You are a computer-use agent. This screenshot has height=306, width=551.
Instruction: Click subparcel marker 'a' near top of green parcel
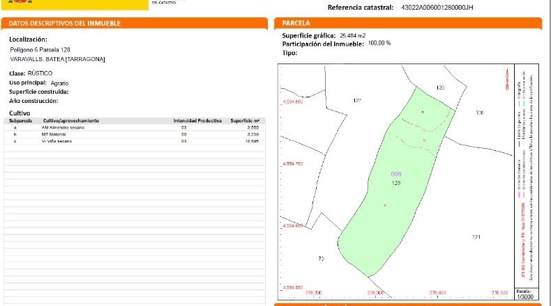(x=423, y=112)
